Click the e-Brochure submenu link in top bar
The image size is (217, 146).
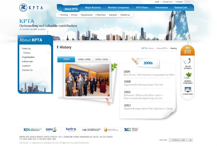(x=101, y=15)
